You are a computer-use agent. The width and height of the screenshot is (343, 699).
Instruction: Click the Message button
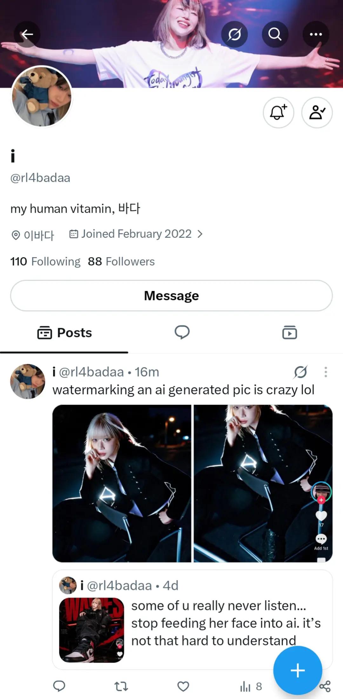(171, 296)
